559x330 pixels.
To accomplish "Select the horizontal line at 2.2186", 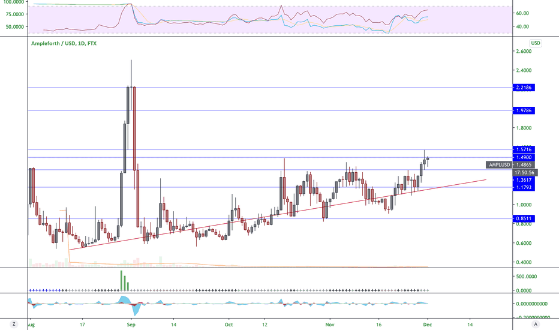I will 270,88.
